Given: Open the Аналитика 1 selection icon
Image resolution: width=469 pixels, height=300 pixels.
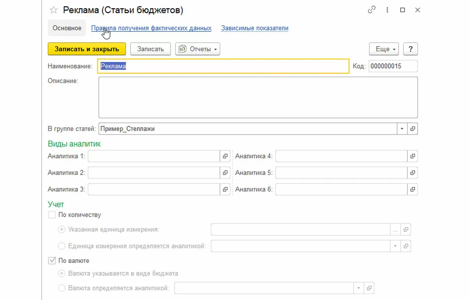Looking at the screenshot, I should (x=225, y=156).
